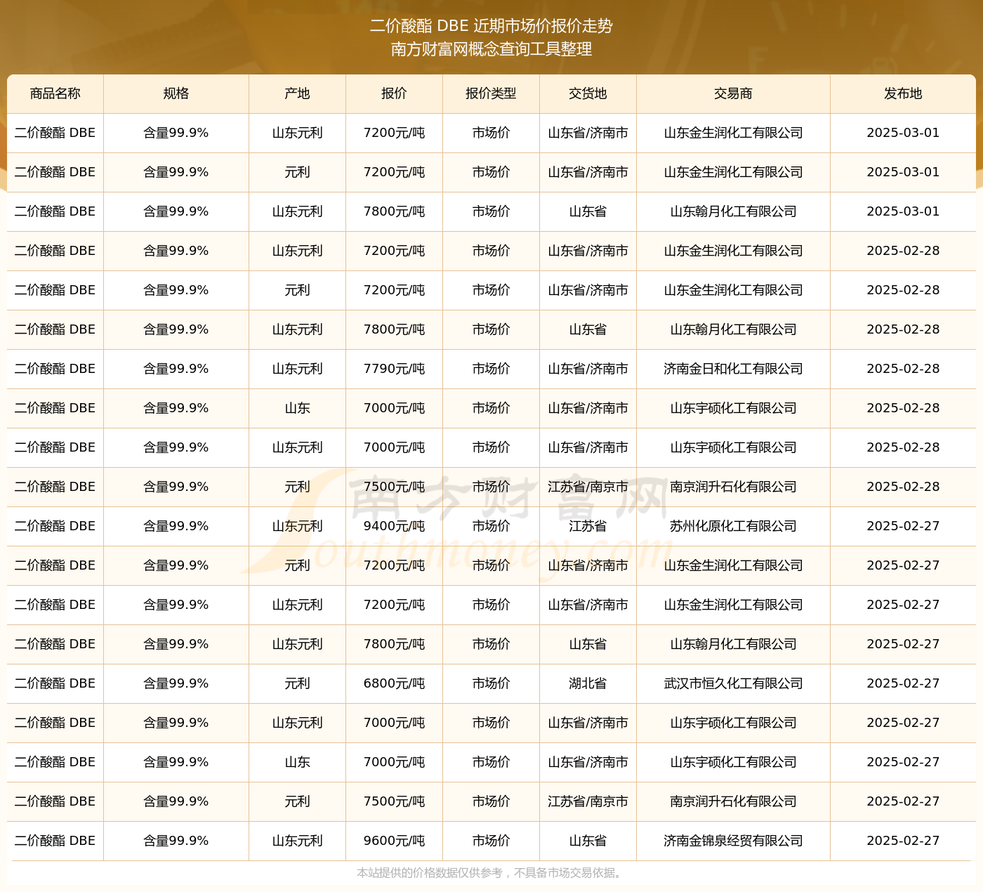The height and width of the screenshot is (892, 983).
Task: Click the 7800元/吨 price dated 2025-02-28
Action: [394, 329]
